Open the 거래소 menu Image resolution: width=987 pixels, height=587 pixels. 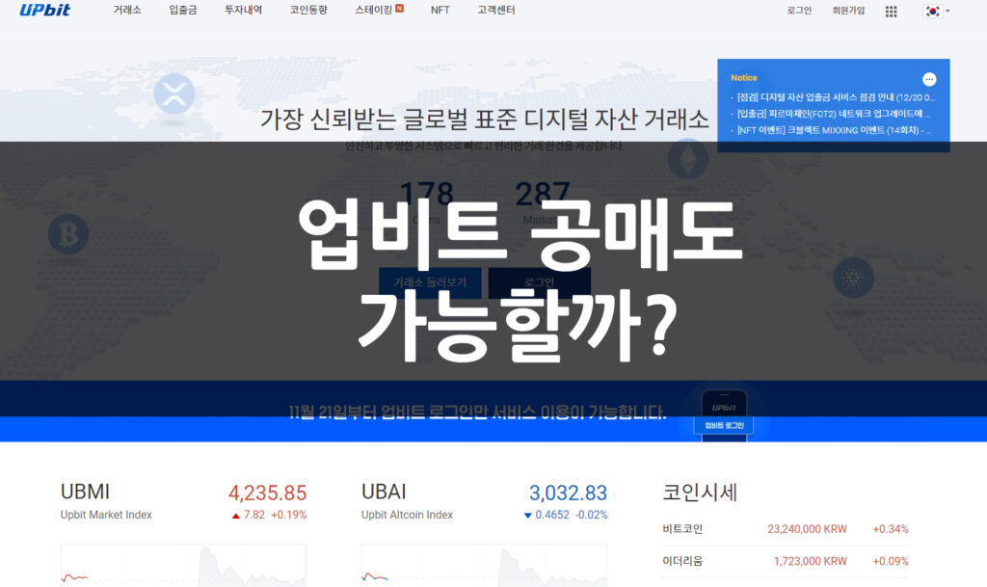(127, 10)
